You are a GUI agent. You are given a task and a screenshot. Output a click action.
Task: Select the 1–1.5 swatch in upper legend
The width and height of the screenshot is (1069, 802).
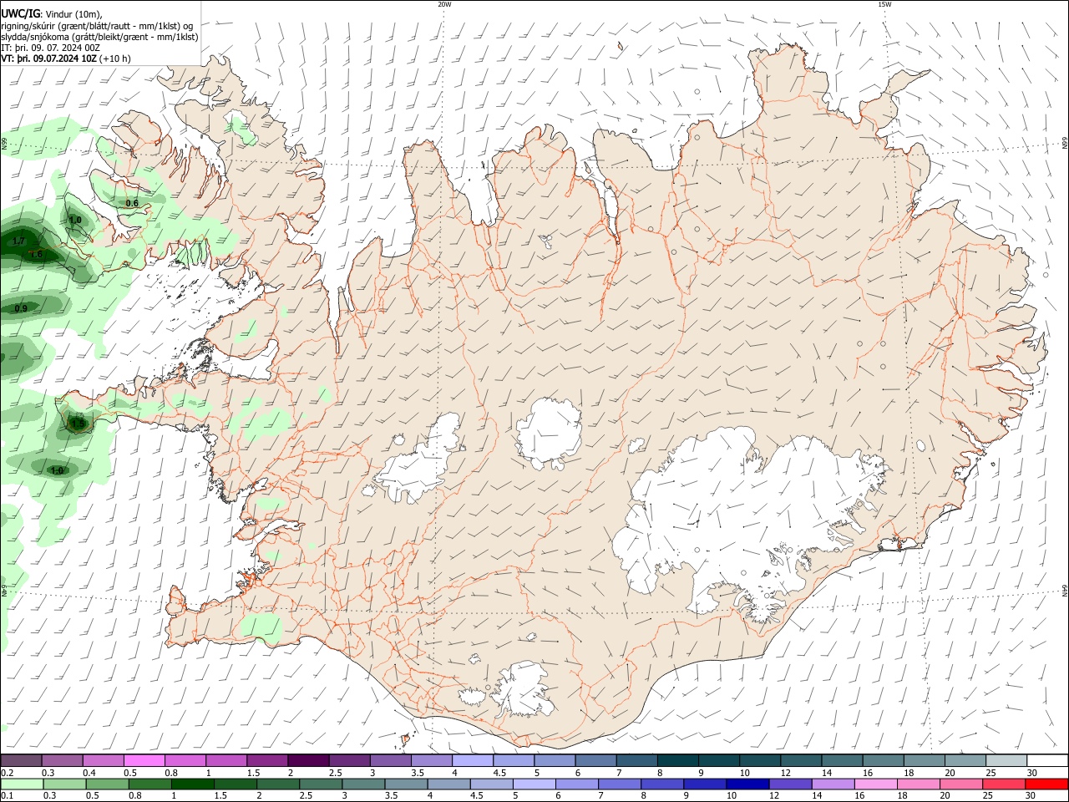point(225,760)
